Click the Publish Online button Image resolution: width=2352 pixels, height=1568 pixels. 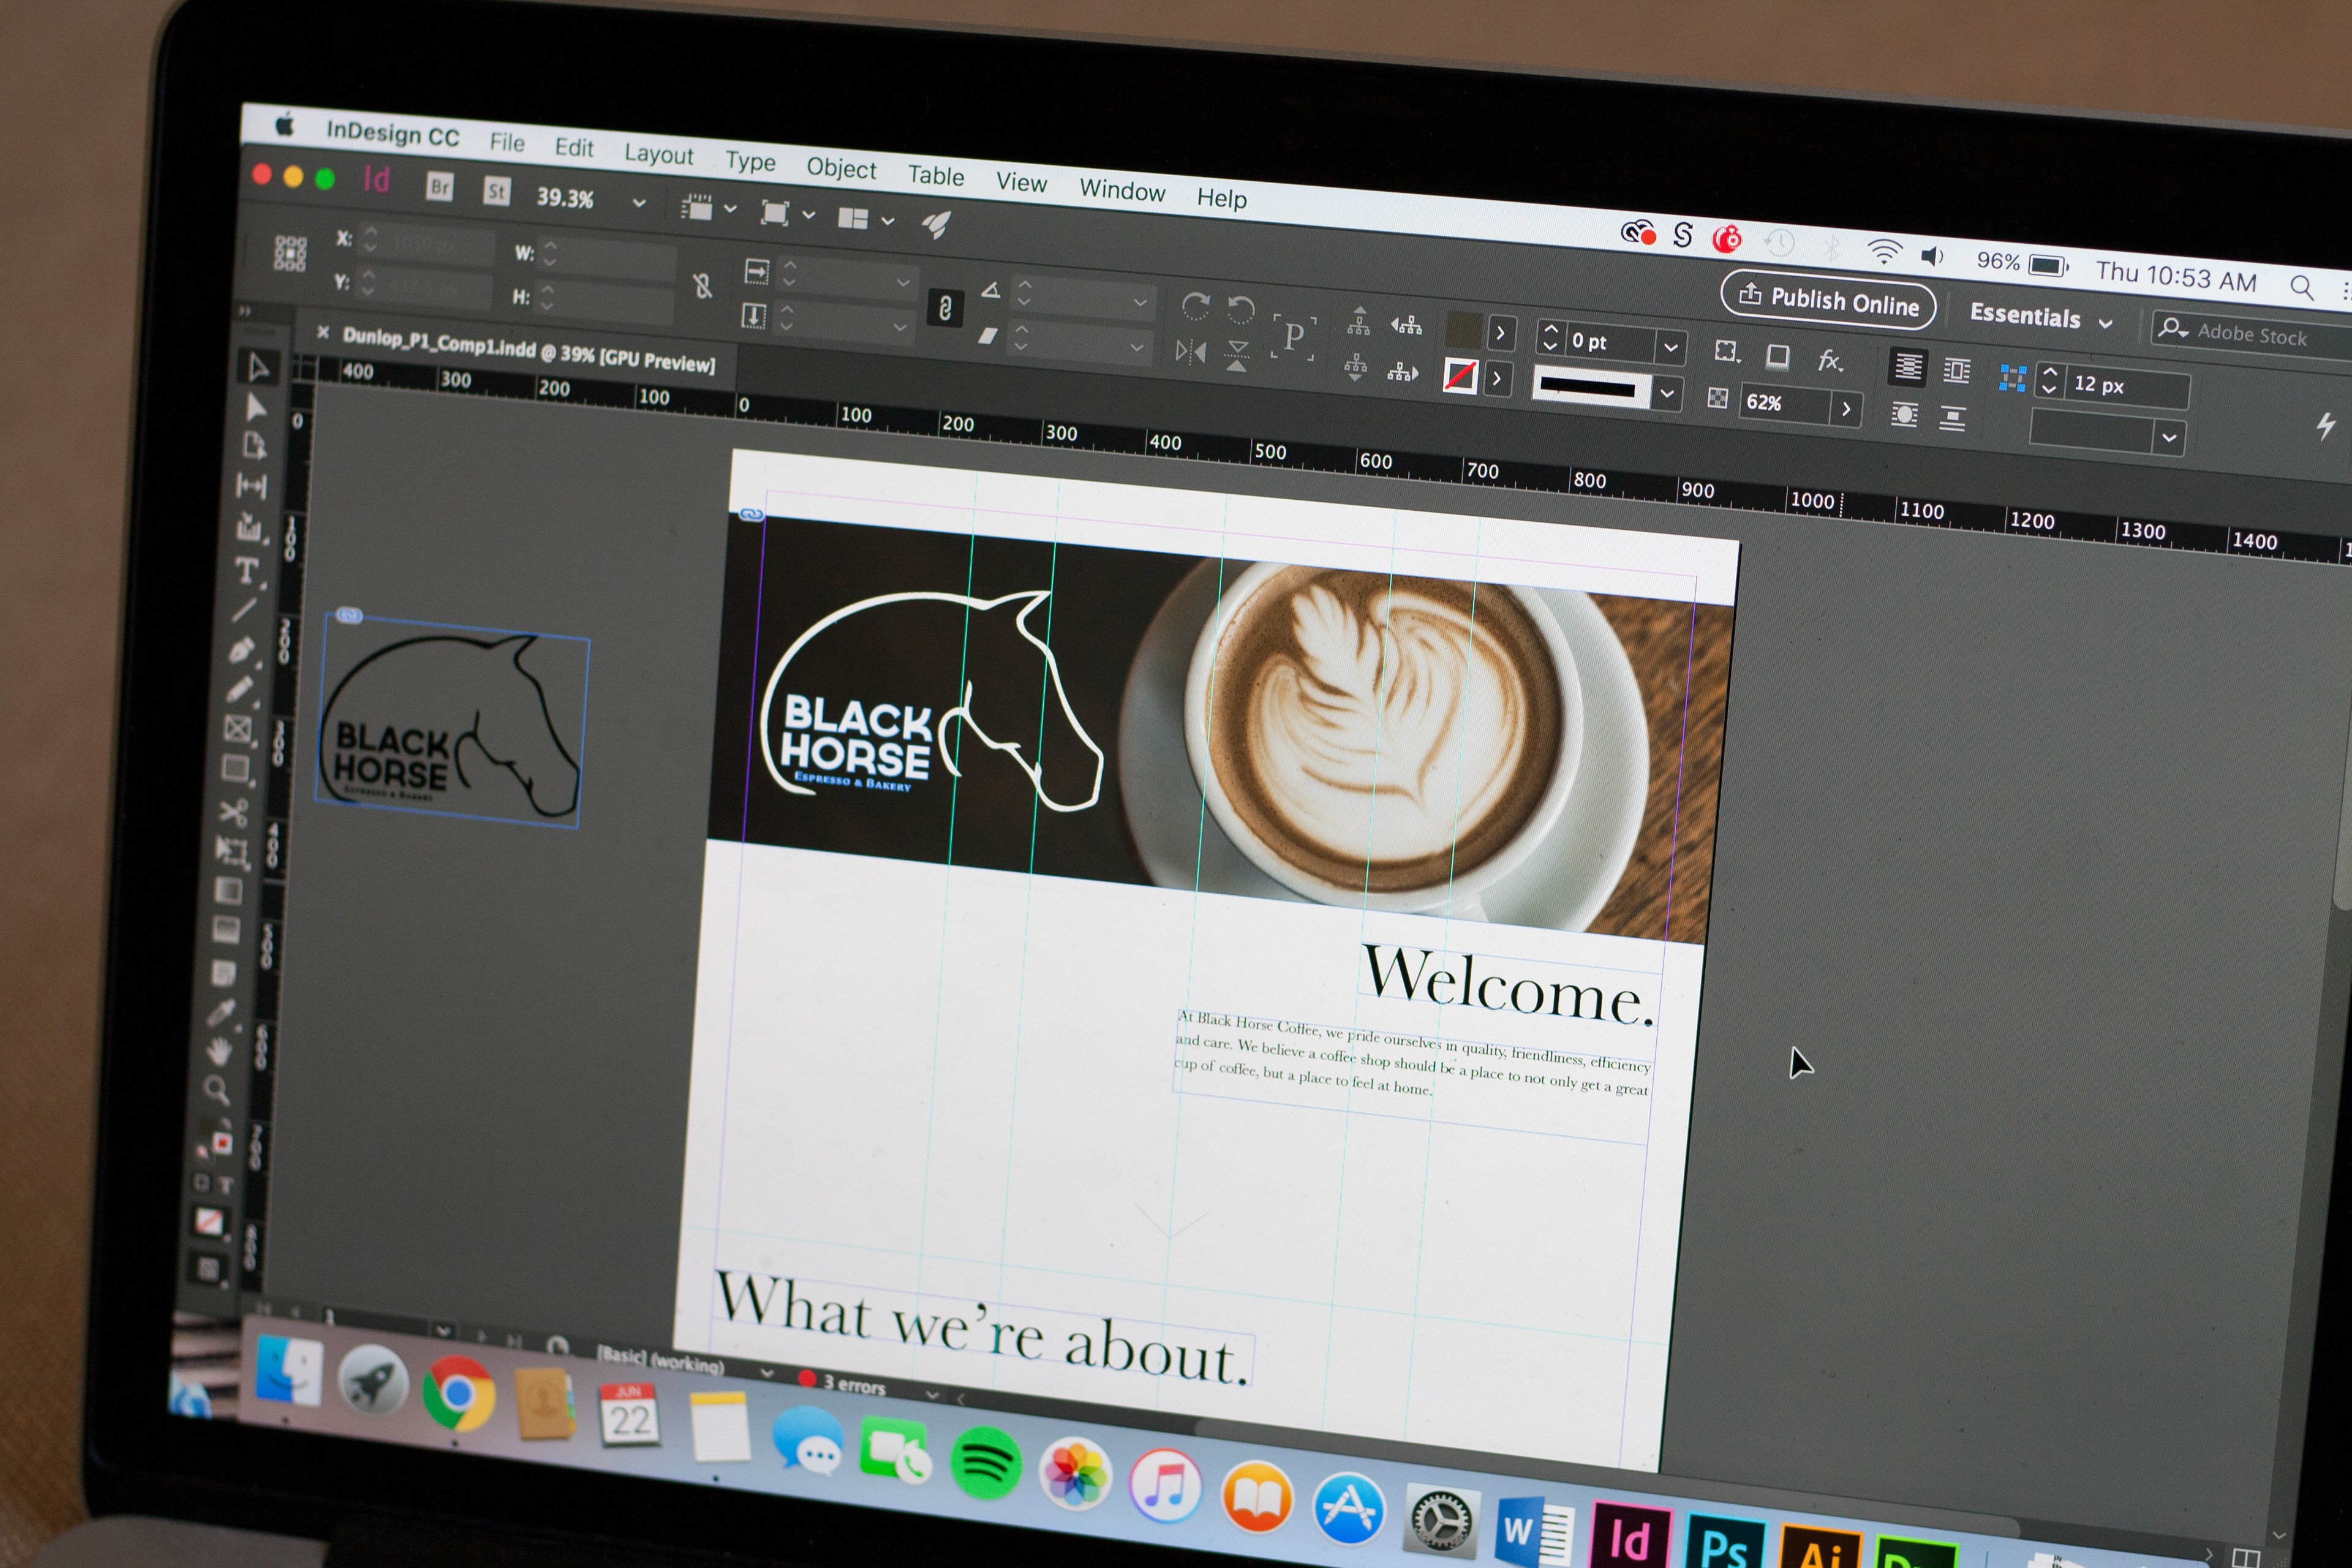[1828, 299]
